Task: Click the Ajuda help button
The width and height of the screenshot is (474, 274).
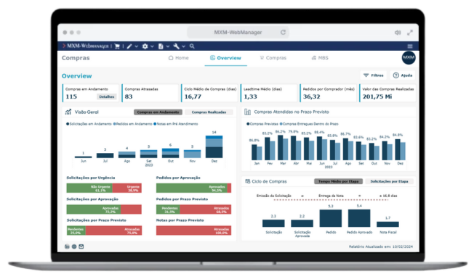Action: [403, 75]
